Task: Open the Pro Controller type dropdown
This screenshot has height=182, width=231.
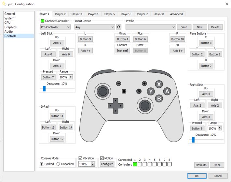Action: point(55,27)
